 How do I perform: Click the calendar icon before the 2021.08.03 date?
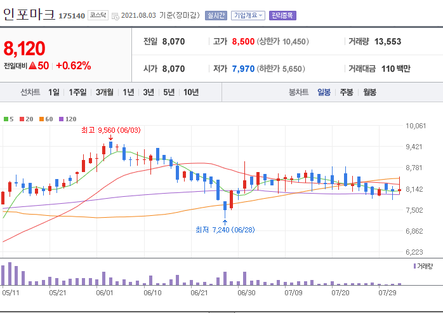tap(116, 16)
